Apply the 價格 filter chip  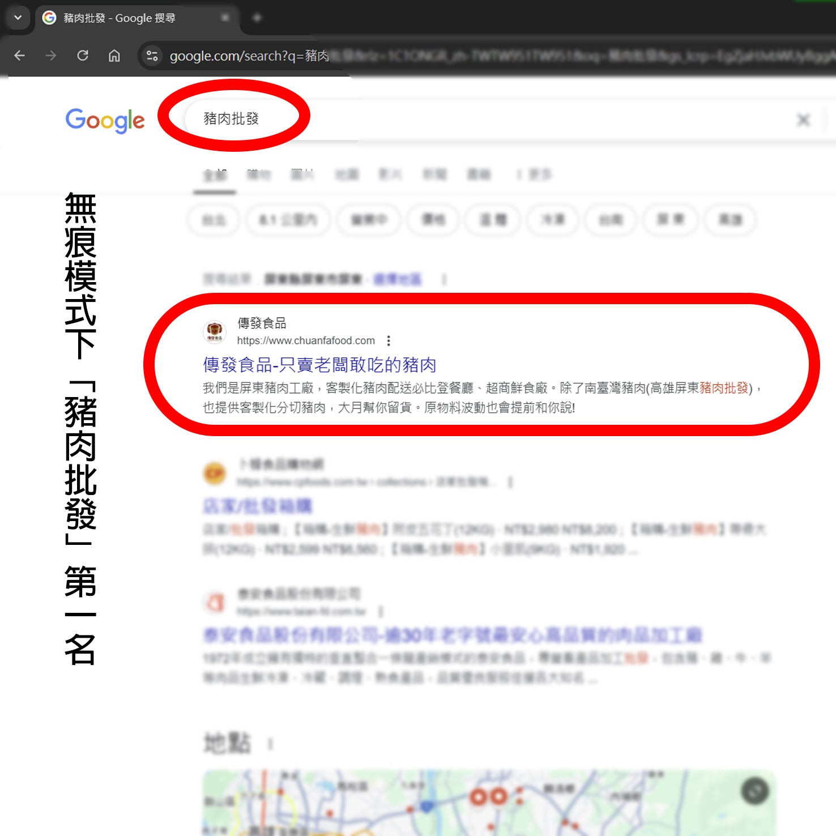[433, 220]
